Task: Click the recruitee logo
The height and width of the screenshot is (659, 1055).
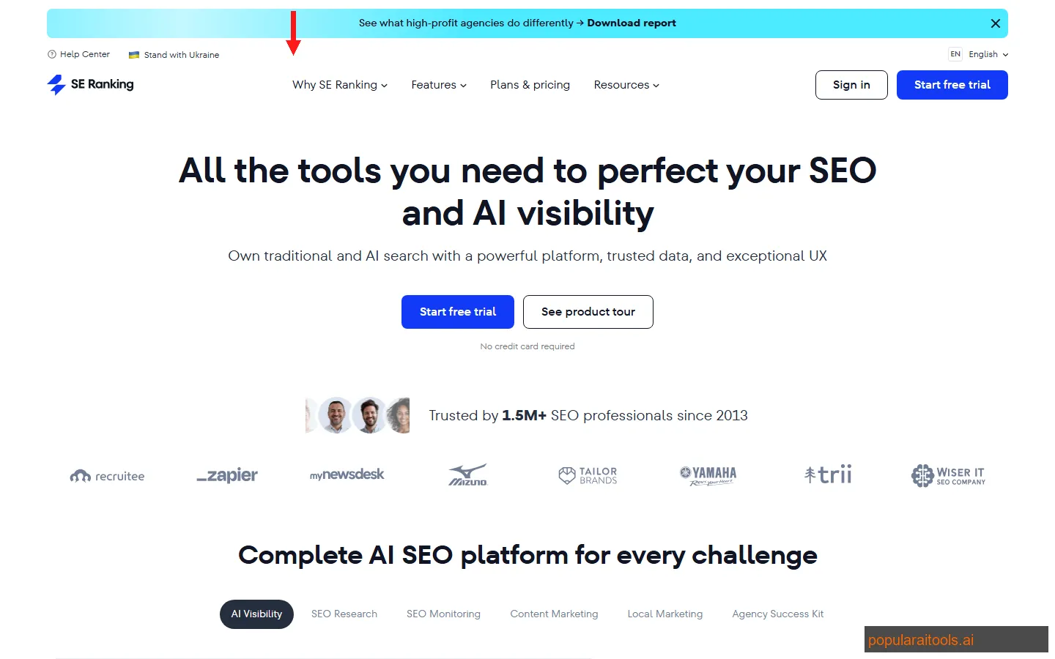Action: [107, 476]
